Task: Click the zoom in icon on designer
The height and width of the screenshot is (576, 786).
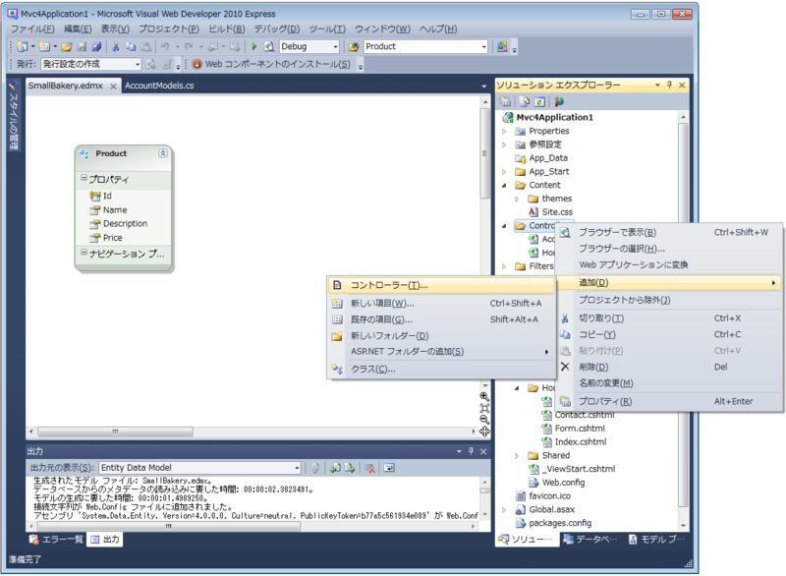Action: [484, 397]
